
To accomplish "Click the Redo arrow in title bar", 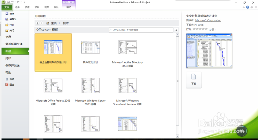I will [18, 2].
